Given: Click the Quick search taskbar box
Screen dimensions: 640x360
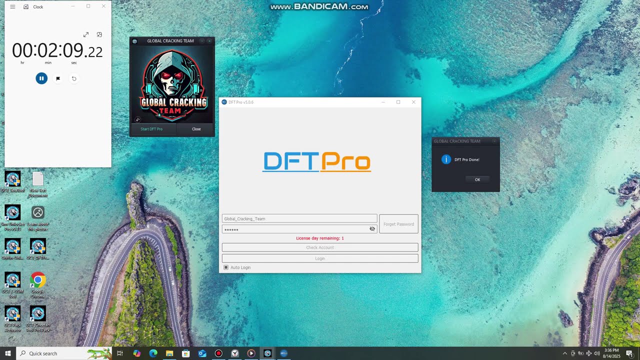Looking at the screenshot, I should pos(64,353).
